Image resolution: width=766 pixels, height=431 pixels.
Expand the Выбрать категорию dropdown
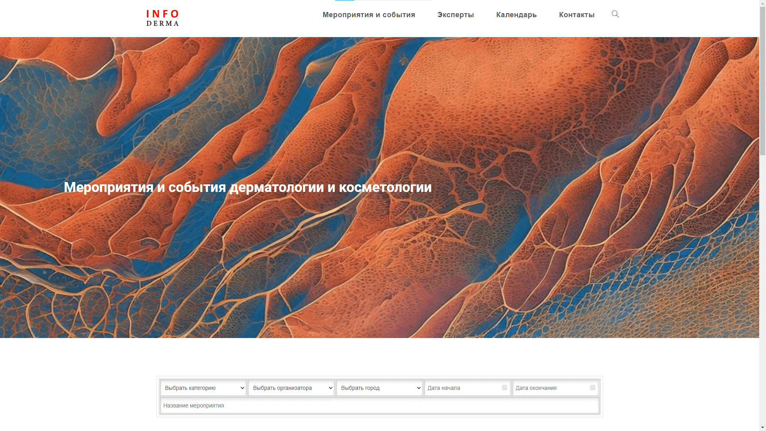point(203,388)
